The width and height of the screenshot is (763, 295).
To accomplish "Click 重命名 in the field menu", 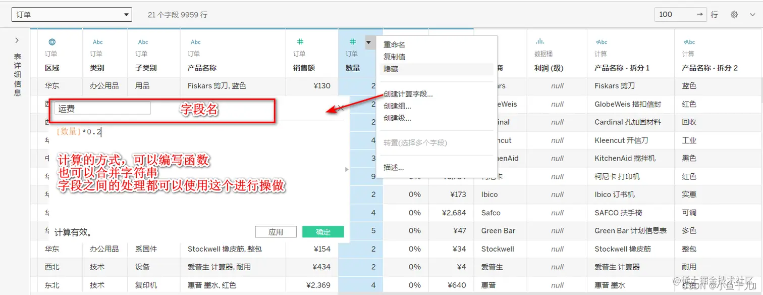I will pos(394,44).
